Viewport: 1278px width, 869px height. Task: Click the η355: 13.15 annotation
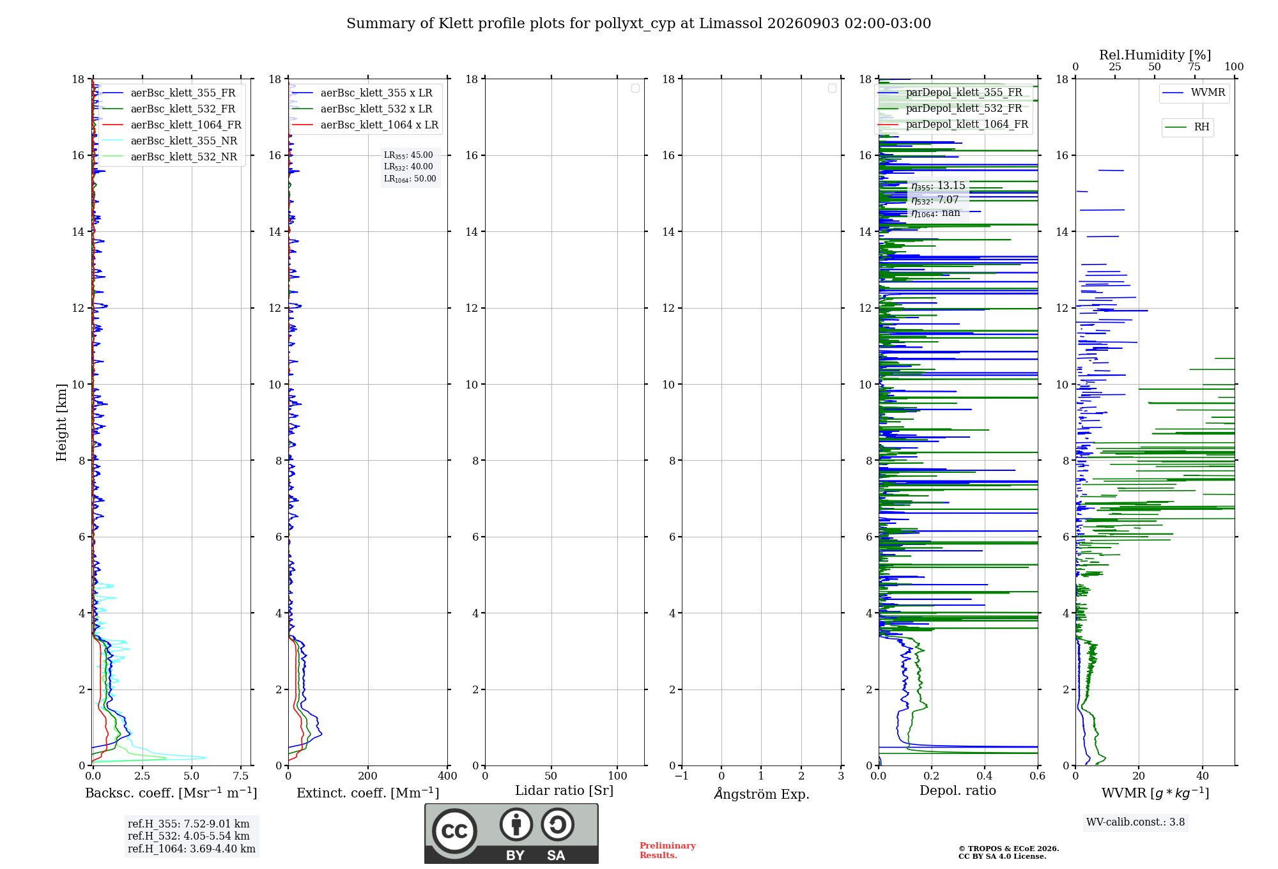pos(938,186)
